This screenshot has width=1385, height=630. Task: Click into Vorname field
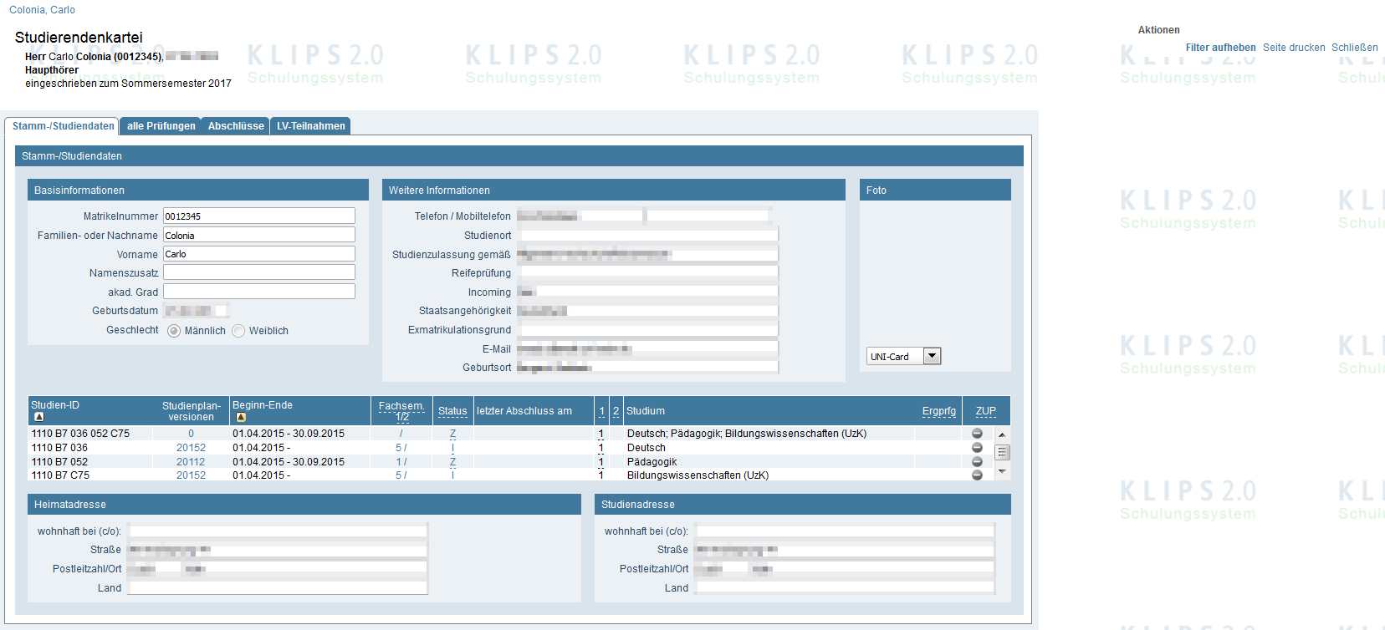(259, 254)
